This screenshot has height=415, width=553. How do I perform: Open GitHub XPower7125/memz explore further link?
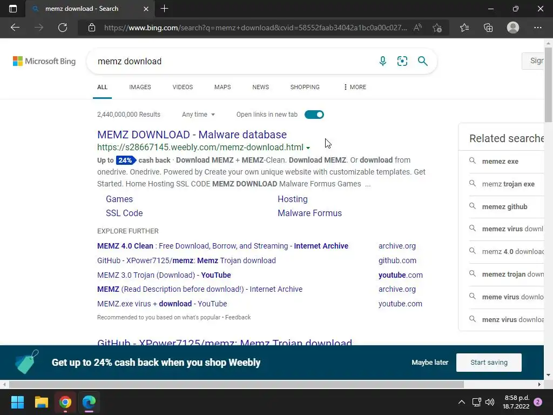(x=186, y=260)
